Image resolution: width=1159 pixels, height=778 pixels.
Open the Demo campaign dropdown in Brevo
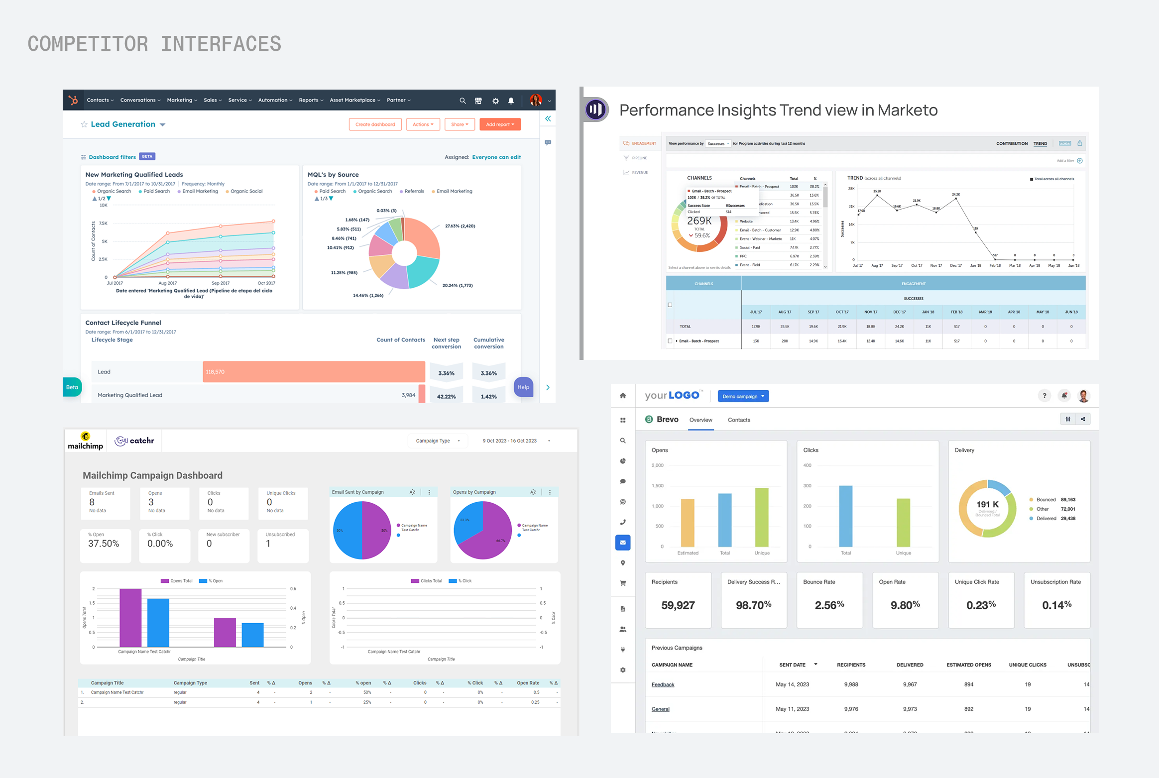743,396
